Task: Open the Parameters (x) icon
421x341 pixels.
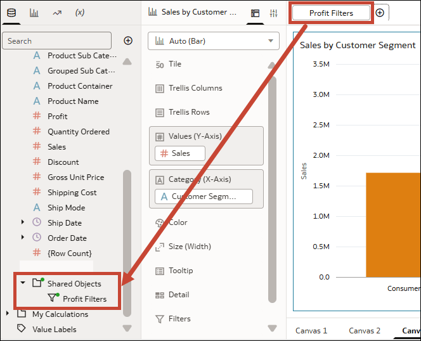Action: [x=80, y=12]
